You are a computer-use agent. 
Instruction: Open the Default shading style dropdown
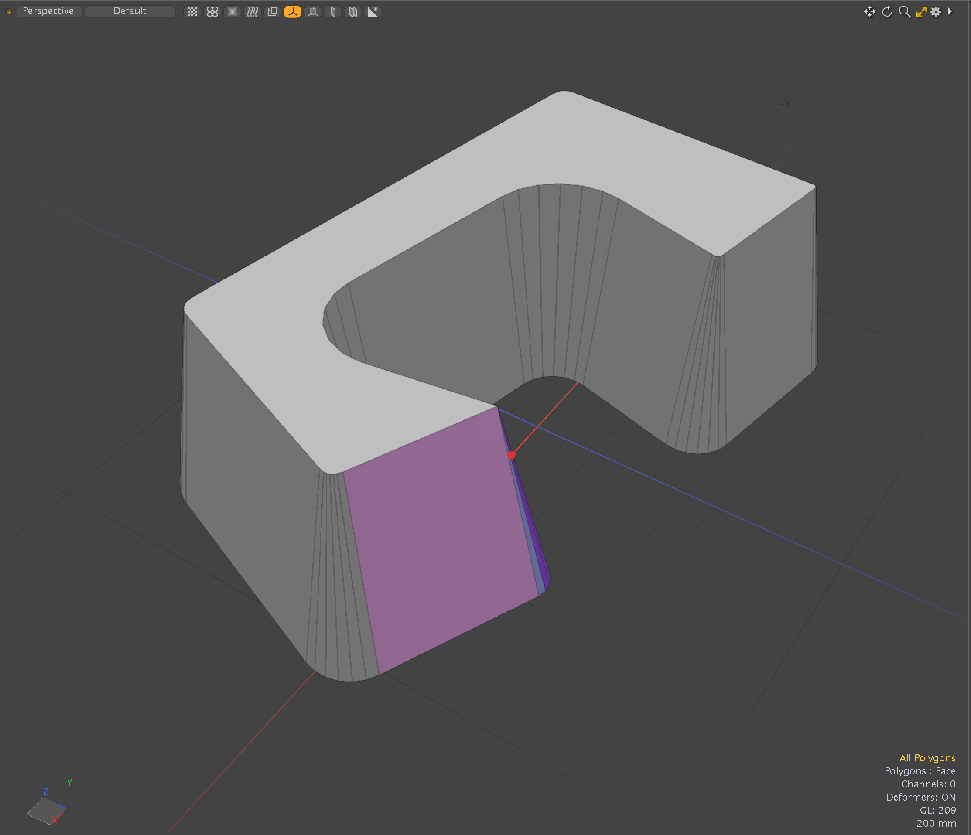[130, 11]
